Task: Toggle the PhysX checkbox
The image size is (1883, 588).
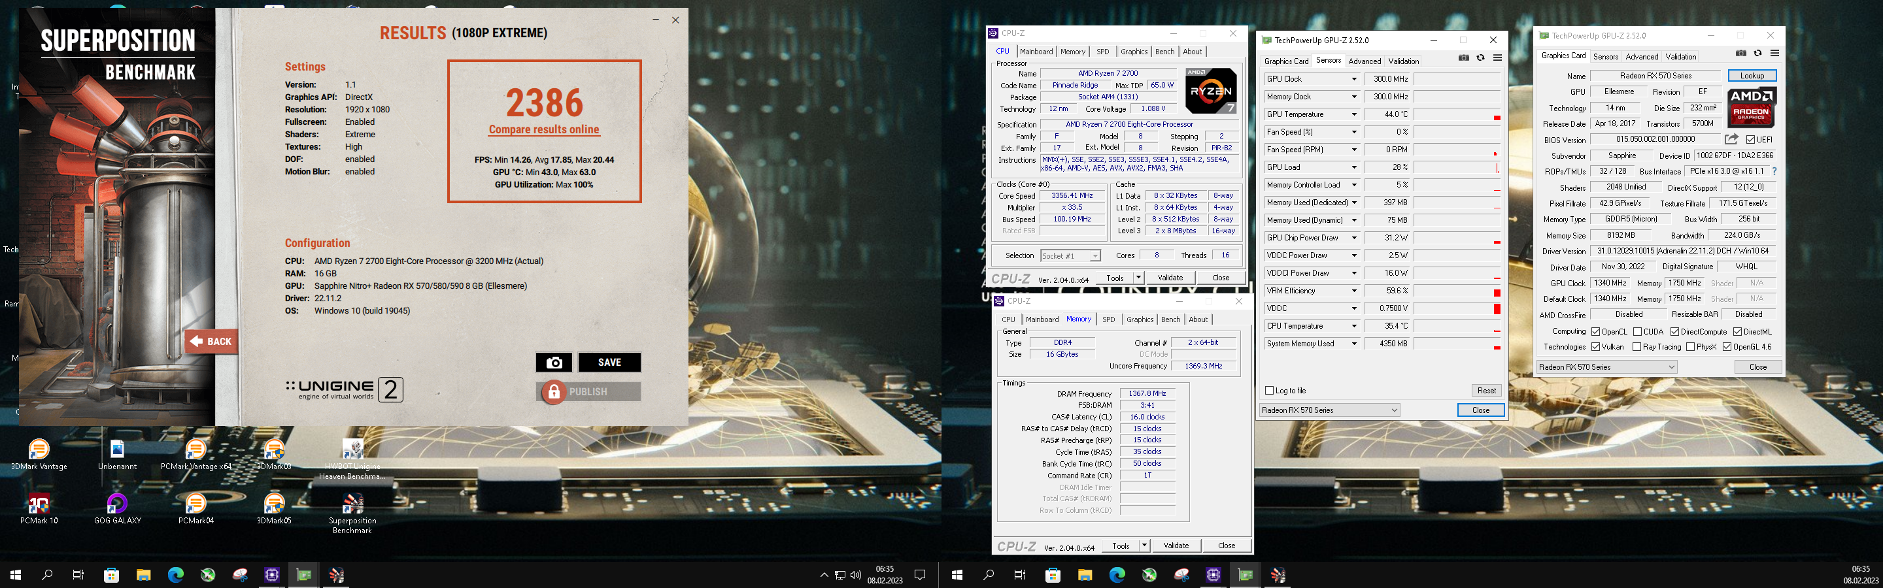Action: tap(1690, 347)
